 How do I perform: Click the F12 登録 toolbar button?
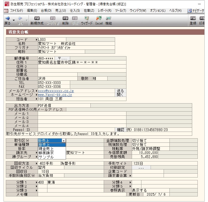point(193,21)
